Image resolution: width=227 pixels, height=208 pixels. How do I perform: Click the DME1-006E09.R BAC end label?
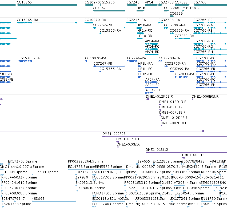pyautogui.click(x=205, y=97)
